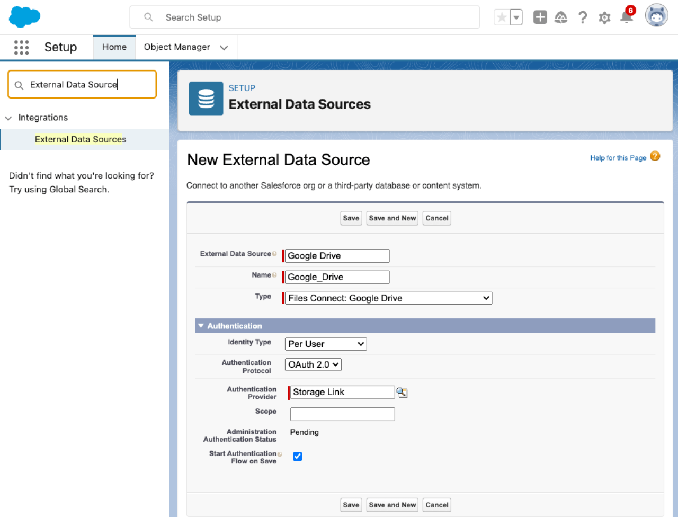Click the Name field containing Google_Drive

(x=337, y=277)
